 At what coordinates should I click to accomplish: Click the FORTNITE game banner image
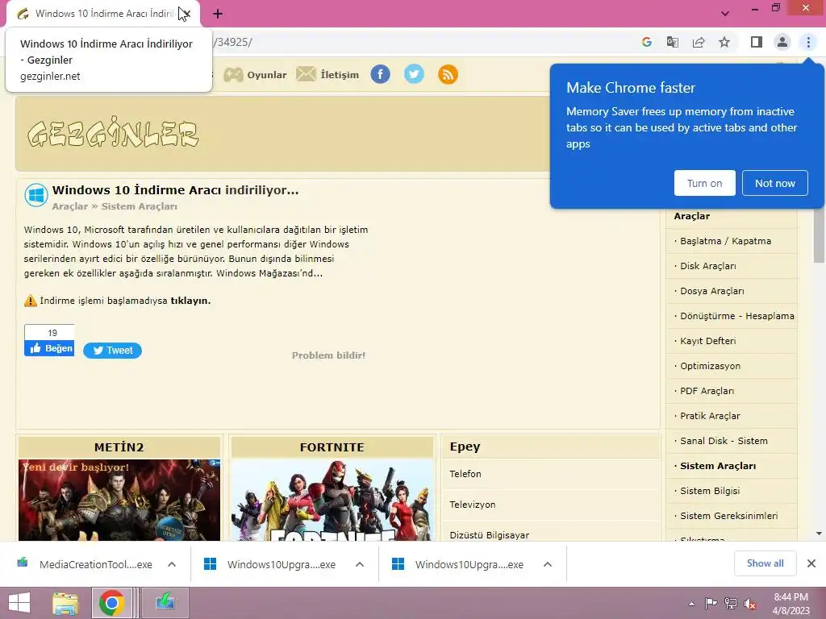(x=332, y=500)
